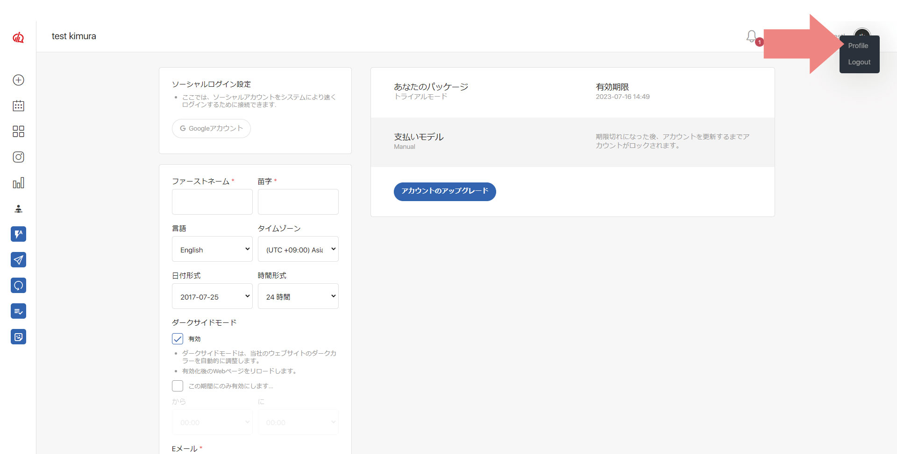
Task: Select Profile from the user menu
Action: [x=858, y=46]
